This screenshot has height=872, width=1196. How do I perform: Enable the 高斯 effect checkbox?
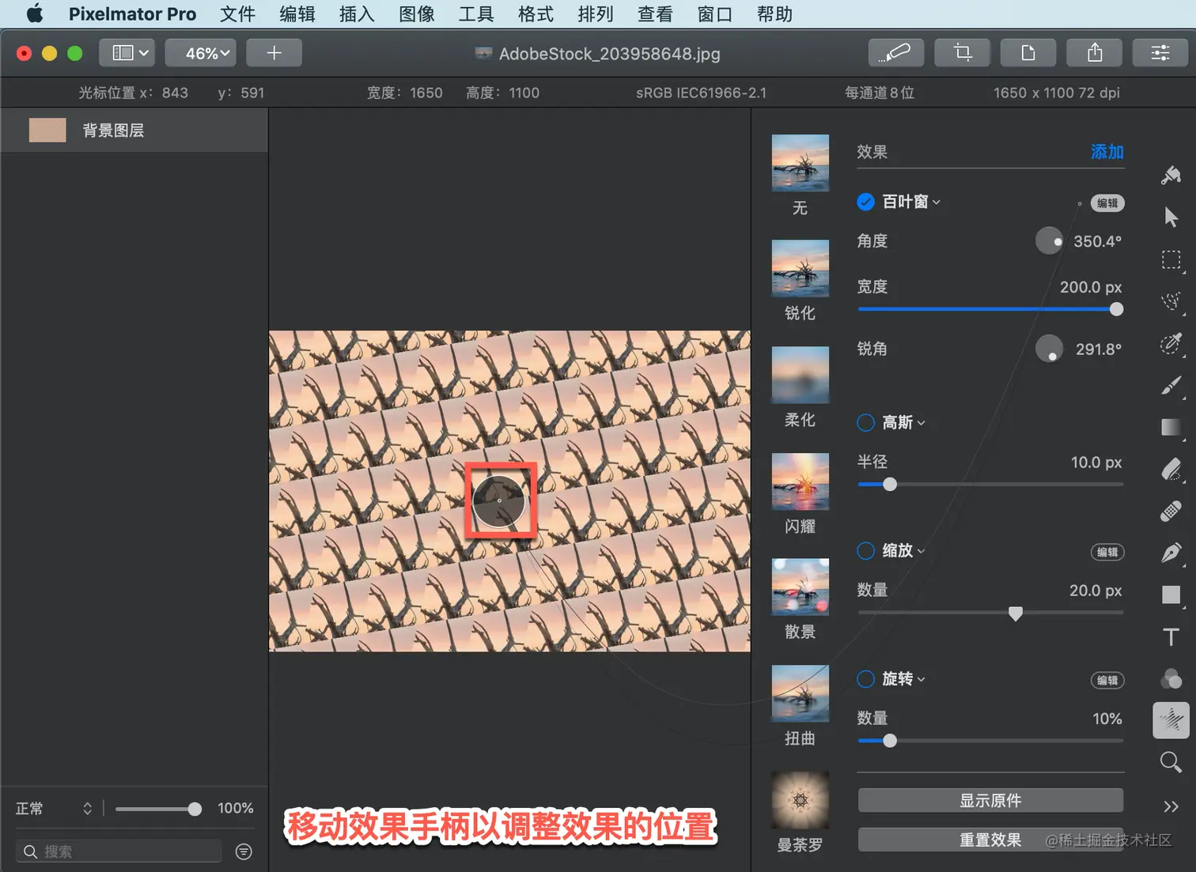click(865, 422)
